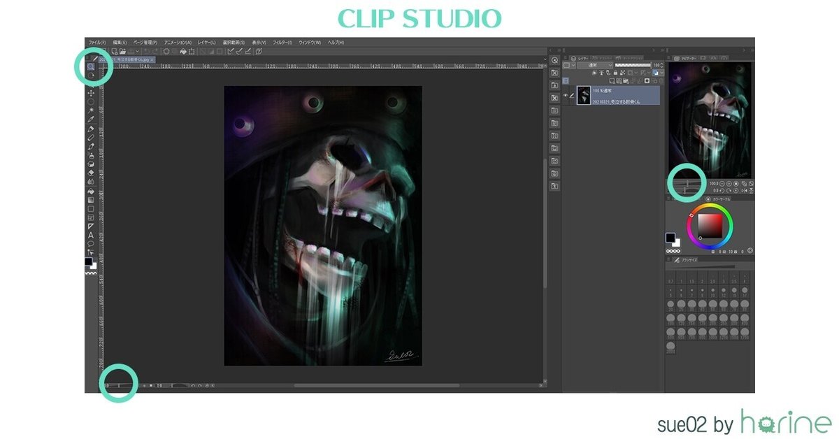Viewport: 839px width, 439px height.
Task: Open the blending mode 通常 dropdown
Action: [595, 65]
